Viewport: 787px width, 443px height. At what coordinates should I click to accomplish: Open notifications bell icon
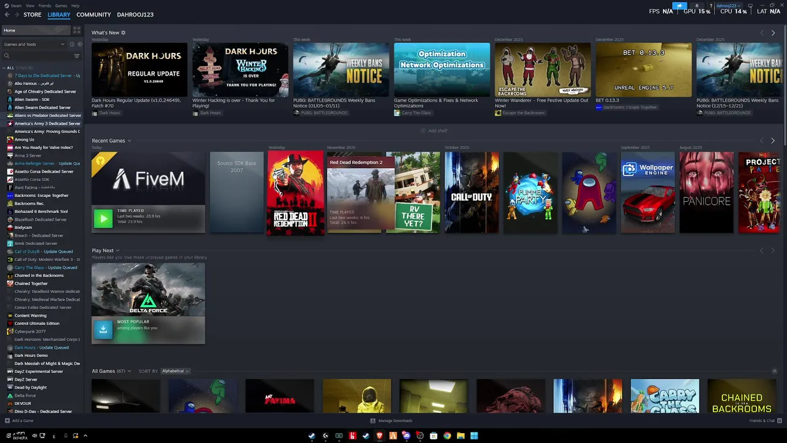pyautogui.click(x=697, y=6)
